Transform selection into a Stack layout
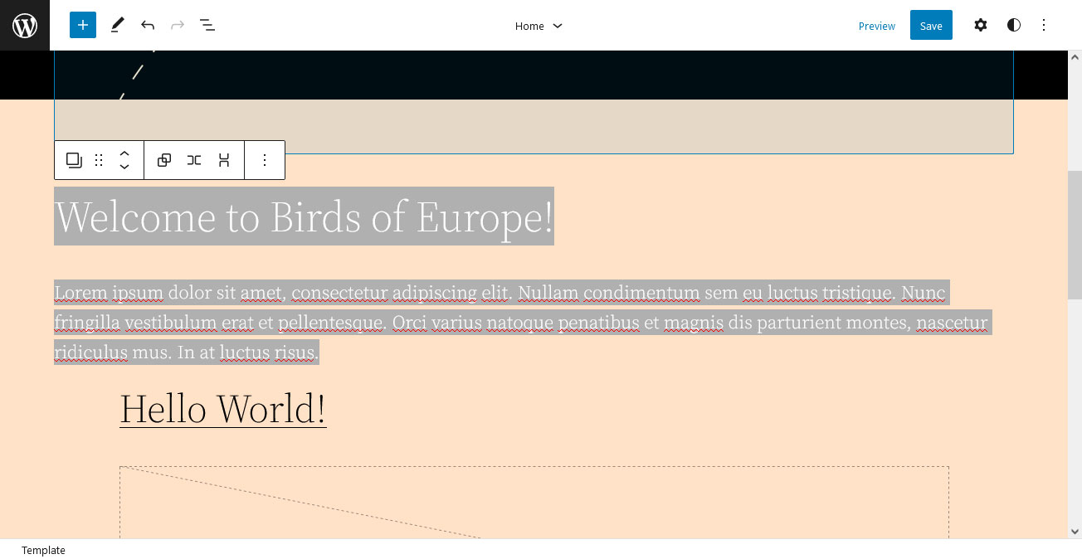 [223, 159]
